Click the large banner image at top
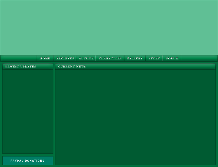 click(x=109, y=27)
